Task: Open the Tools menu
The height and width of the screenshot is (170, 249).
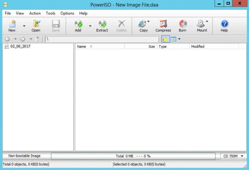Action: tap(51, 13)
